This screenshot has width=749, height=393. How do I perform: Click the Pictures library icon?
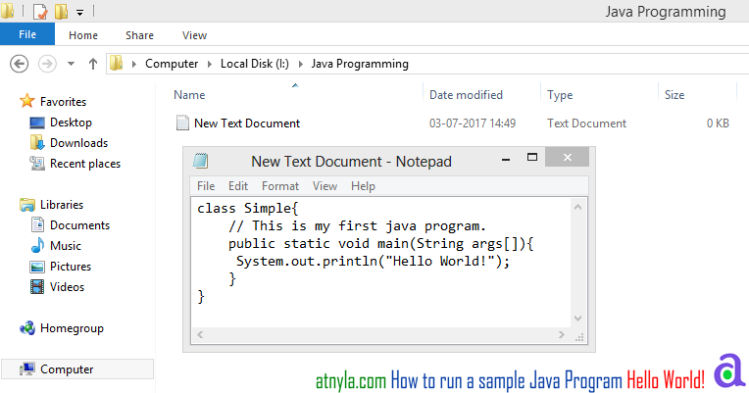(x=37, y=267)
